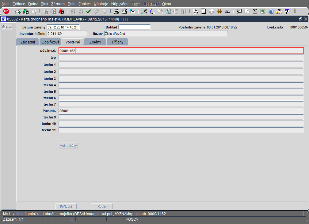
Task: Click the wrench tool icon
Action: tap(97, 11)
